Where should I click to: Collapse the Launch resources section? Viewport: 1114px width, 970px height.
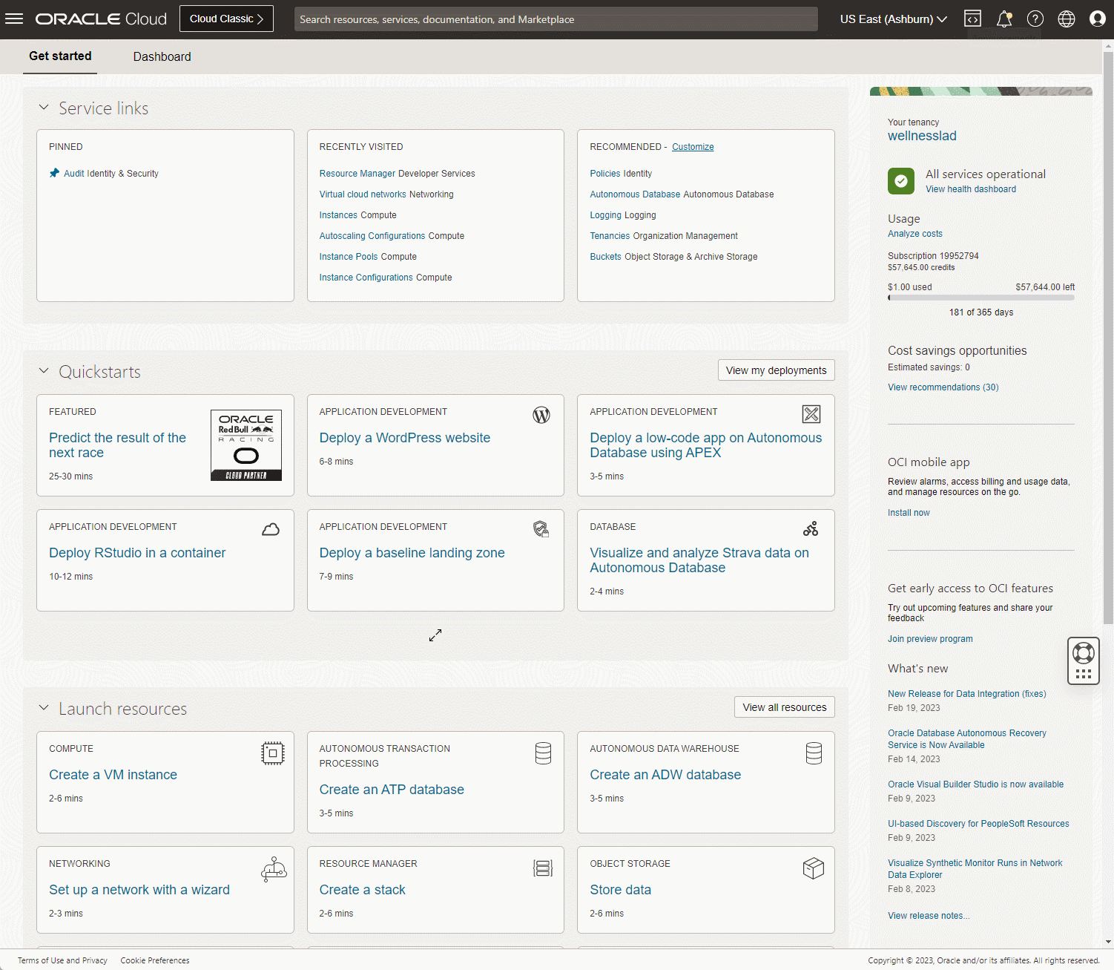tap(44, 708)
